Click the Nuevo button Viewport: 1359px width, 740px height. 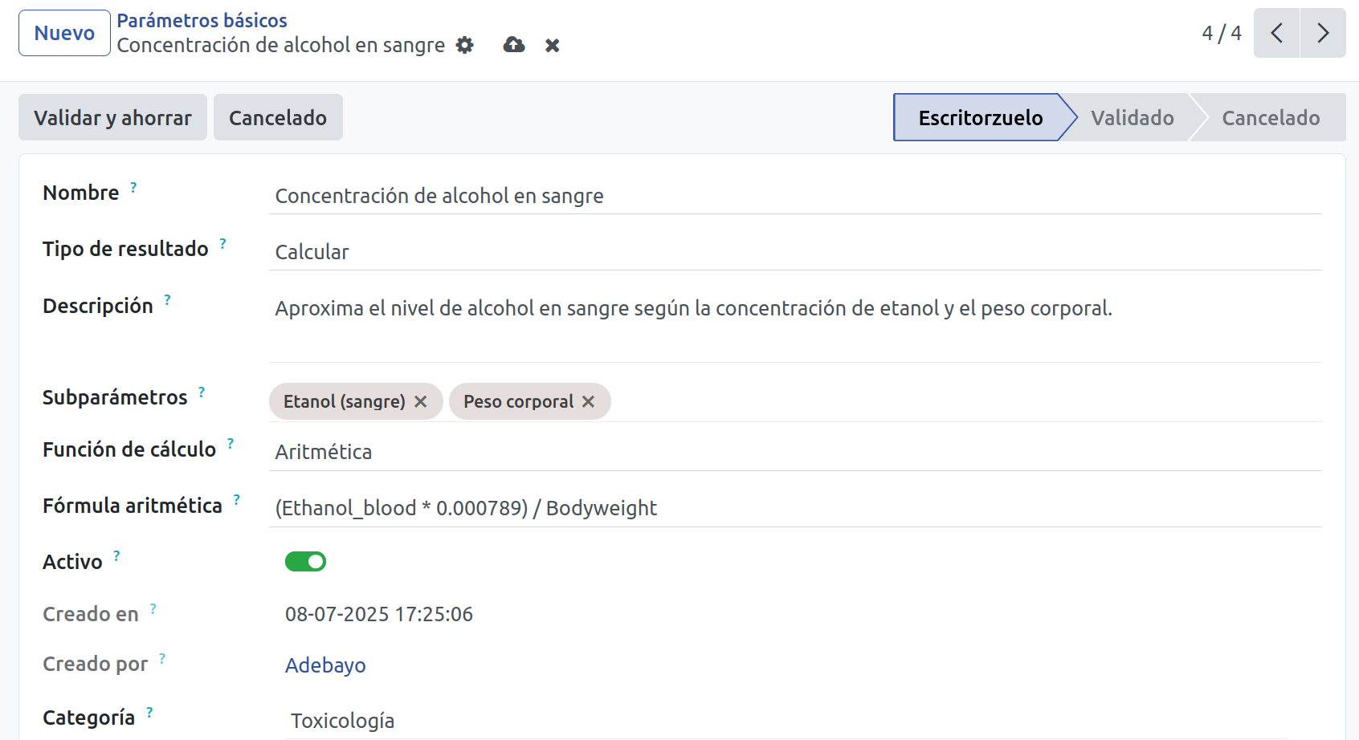point(64,33)
